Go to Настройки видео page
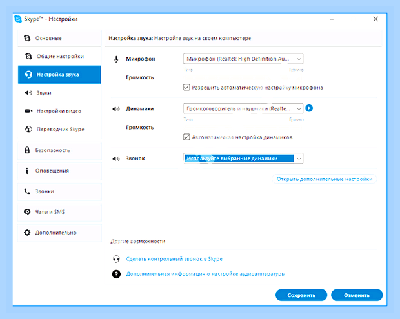This screenshot has width=400, height=319. 59,111
